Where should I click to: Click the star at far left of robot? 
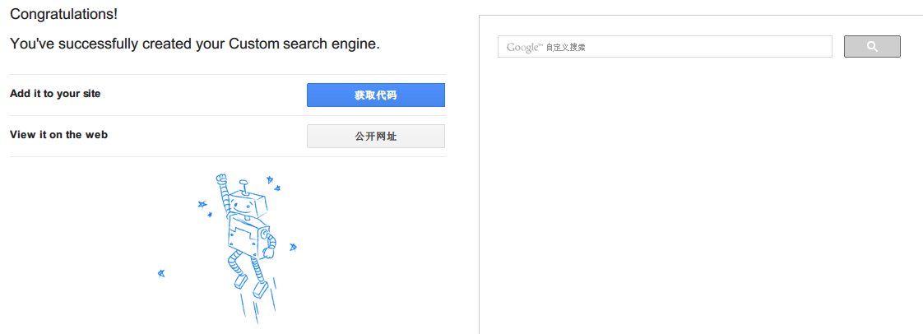[161, 273]
